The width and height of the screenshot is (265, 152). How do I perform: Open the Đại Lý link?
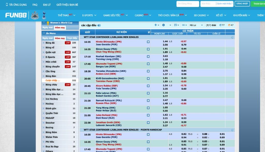pyautogui.click(x=47, y=5)
